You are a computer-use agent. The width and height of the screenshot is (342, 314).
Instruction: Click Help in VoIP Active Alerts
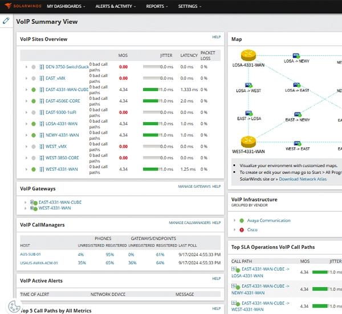tap(217, 279)
